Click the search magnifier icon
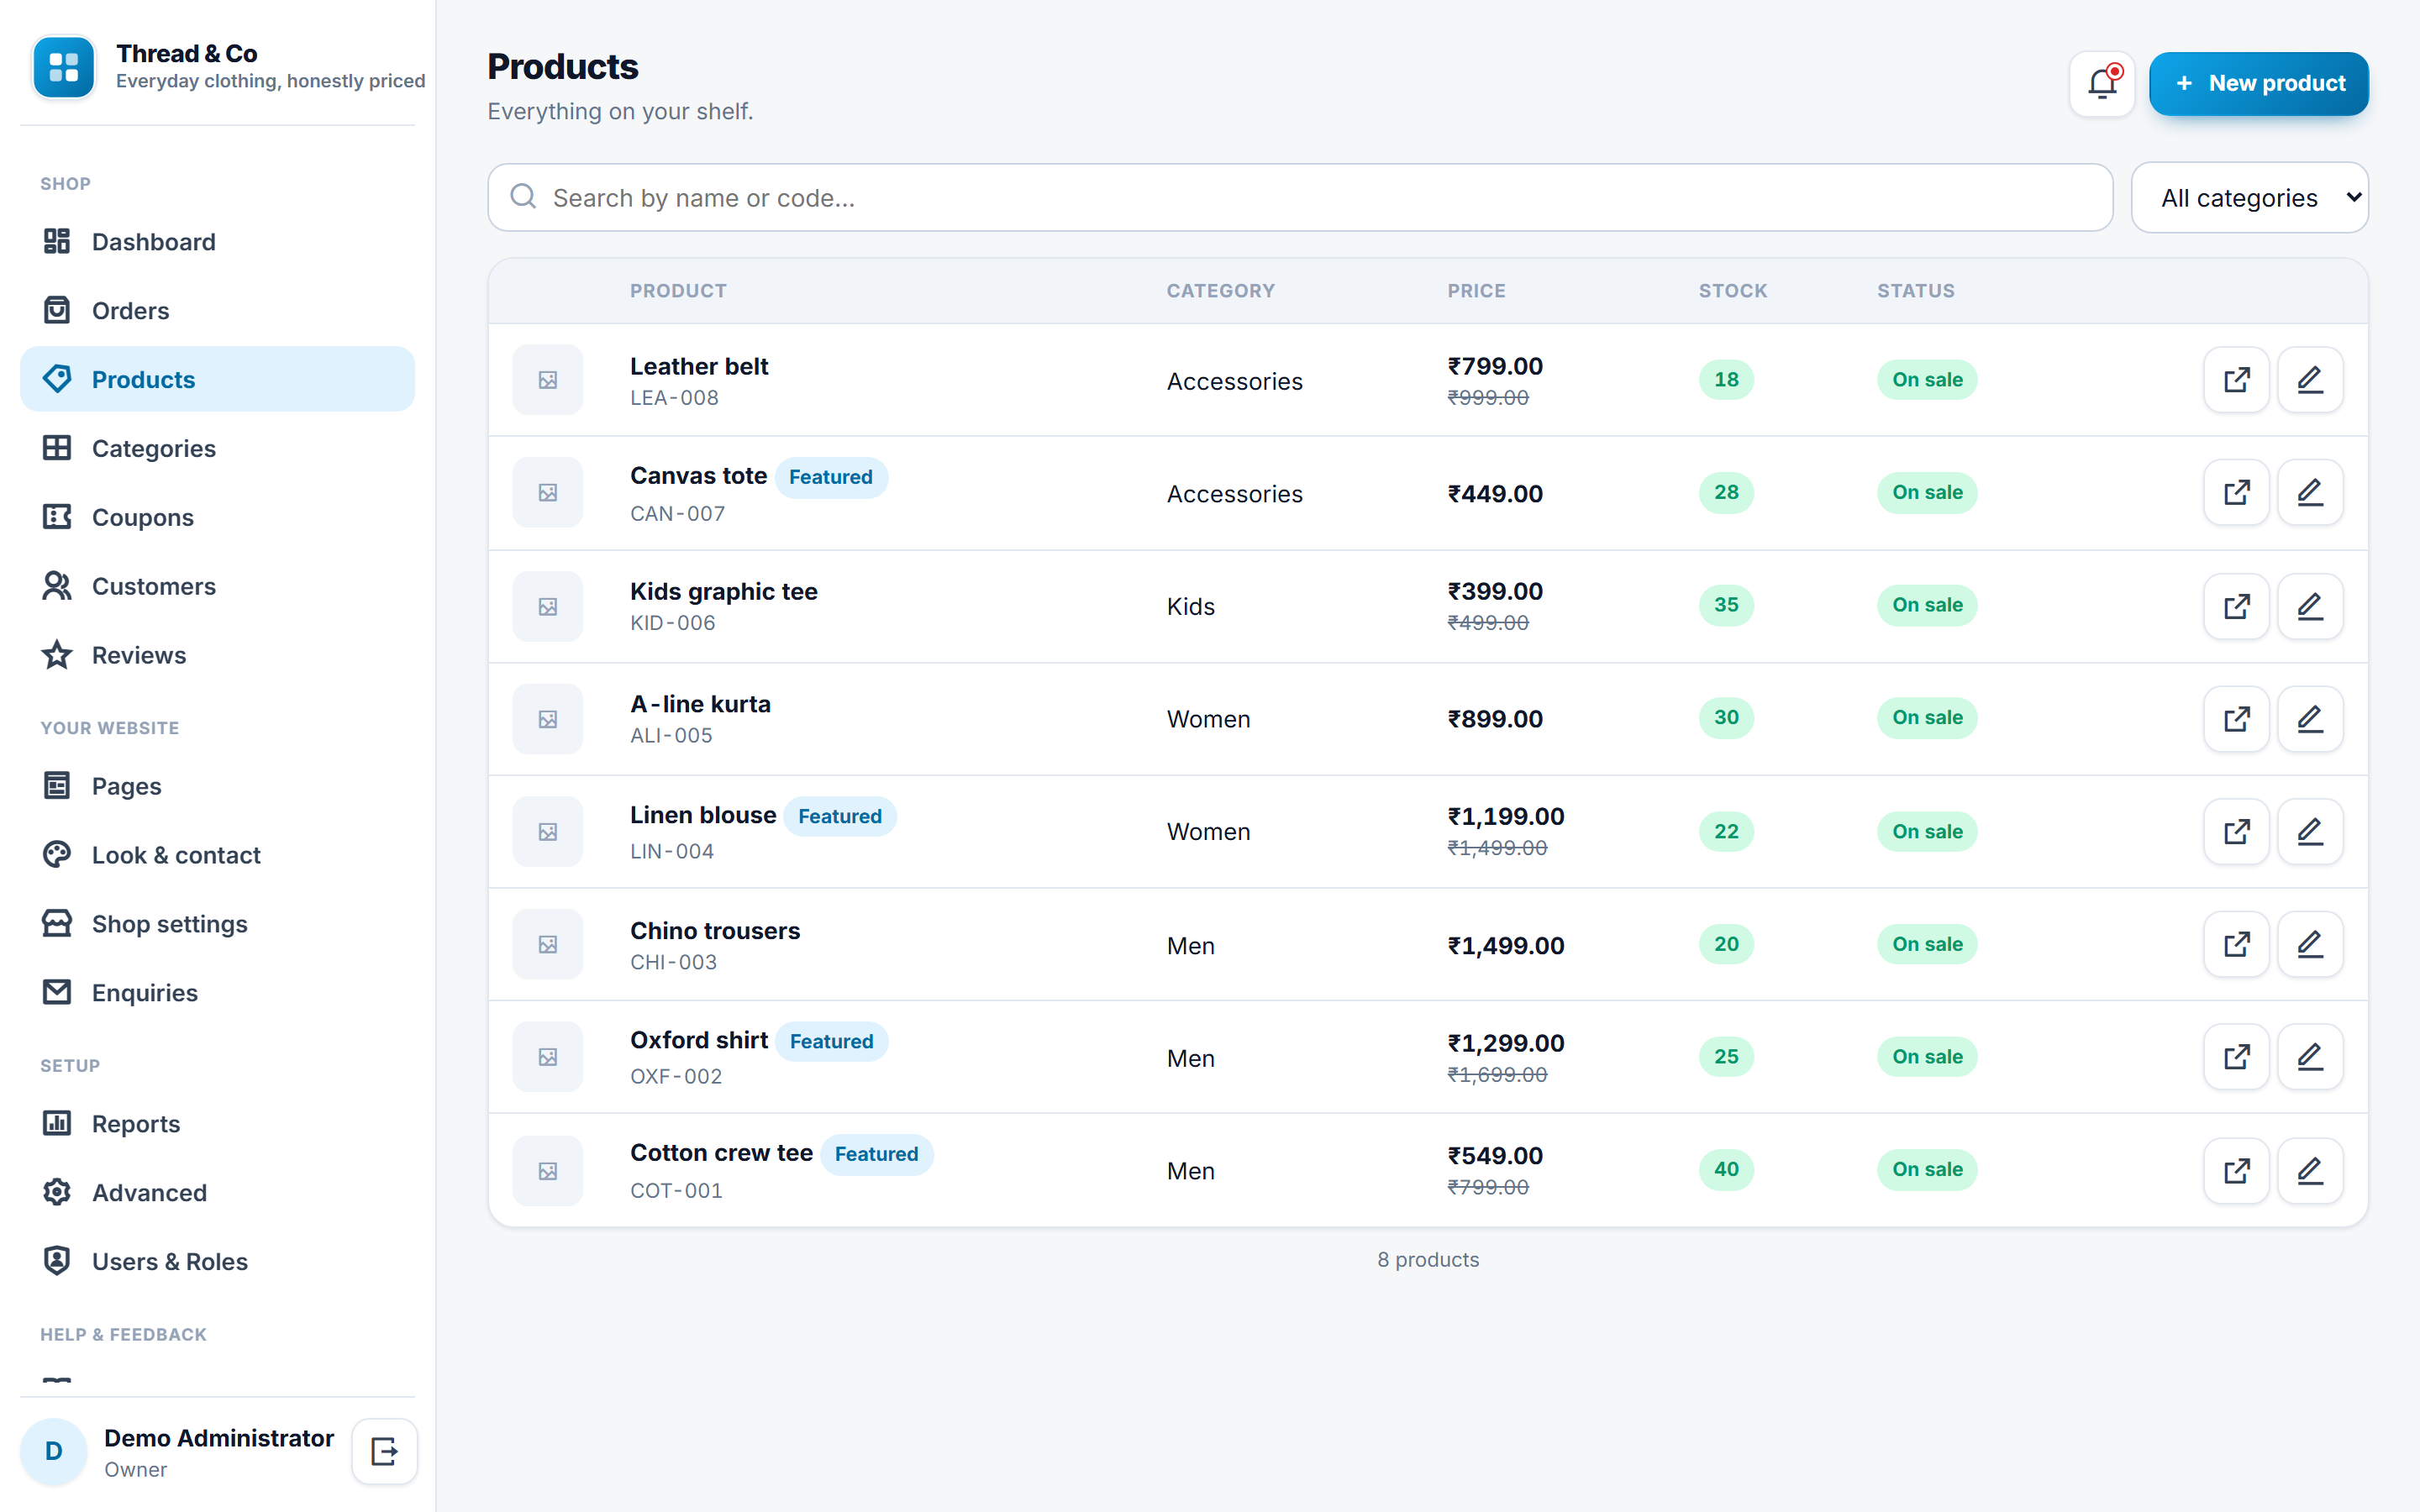Viewport: 2420px width, 1512px height. (x=523, y=196)
